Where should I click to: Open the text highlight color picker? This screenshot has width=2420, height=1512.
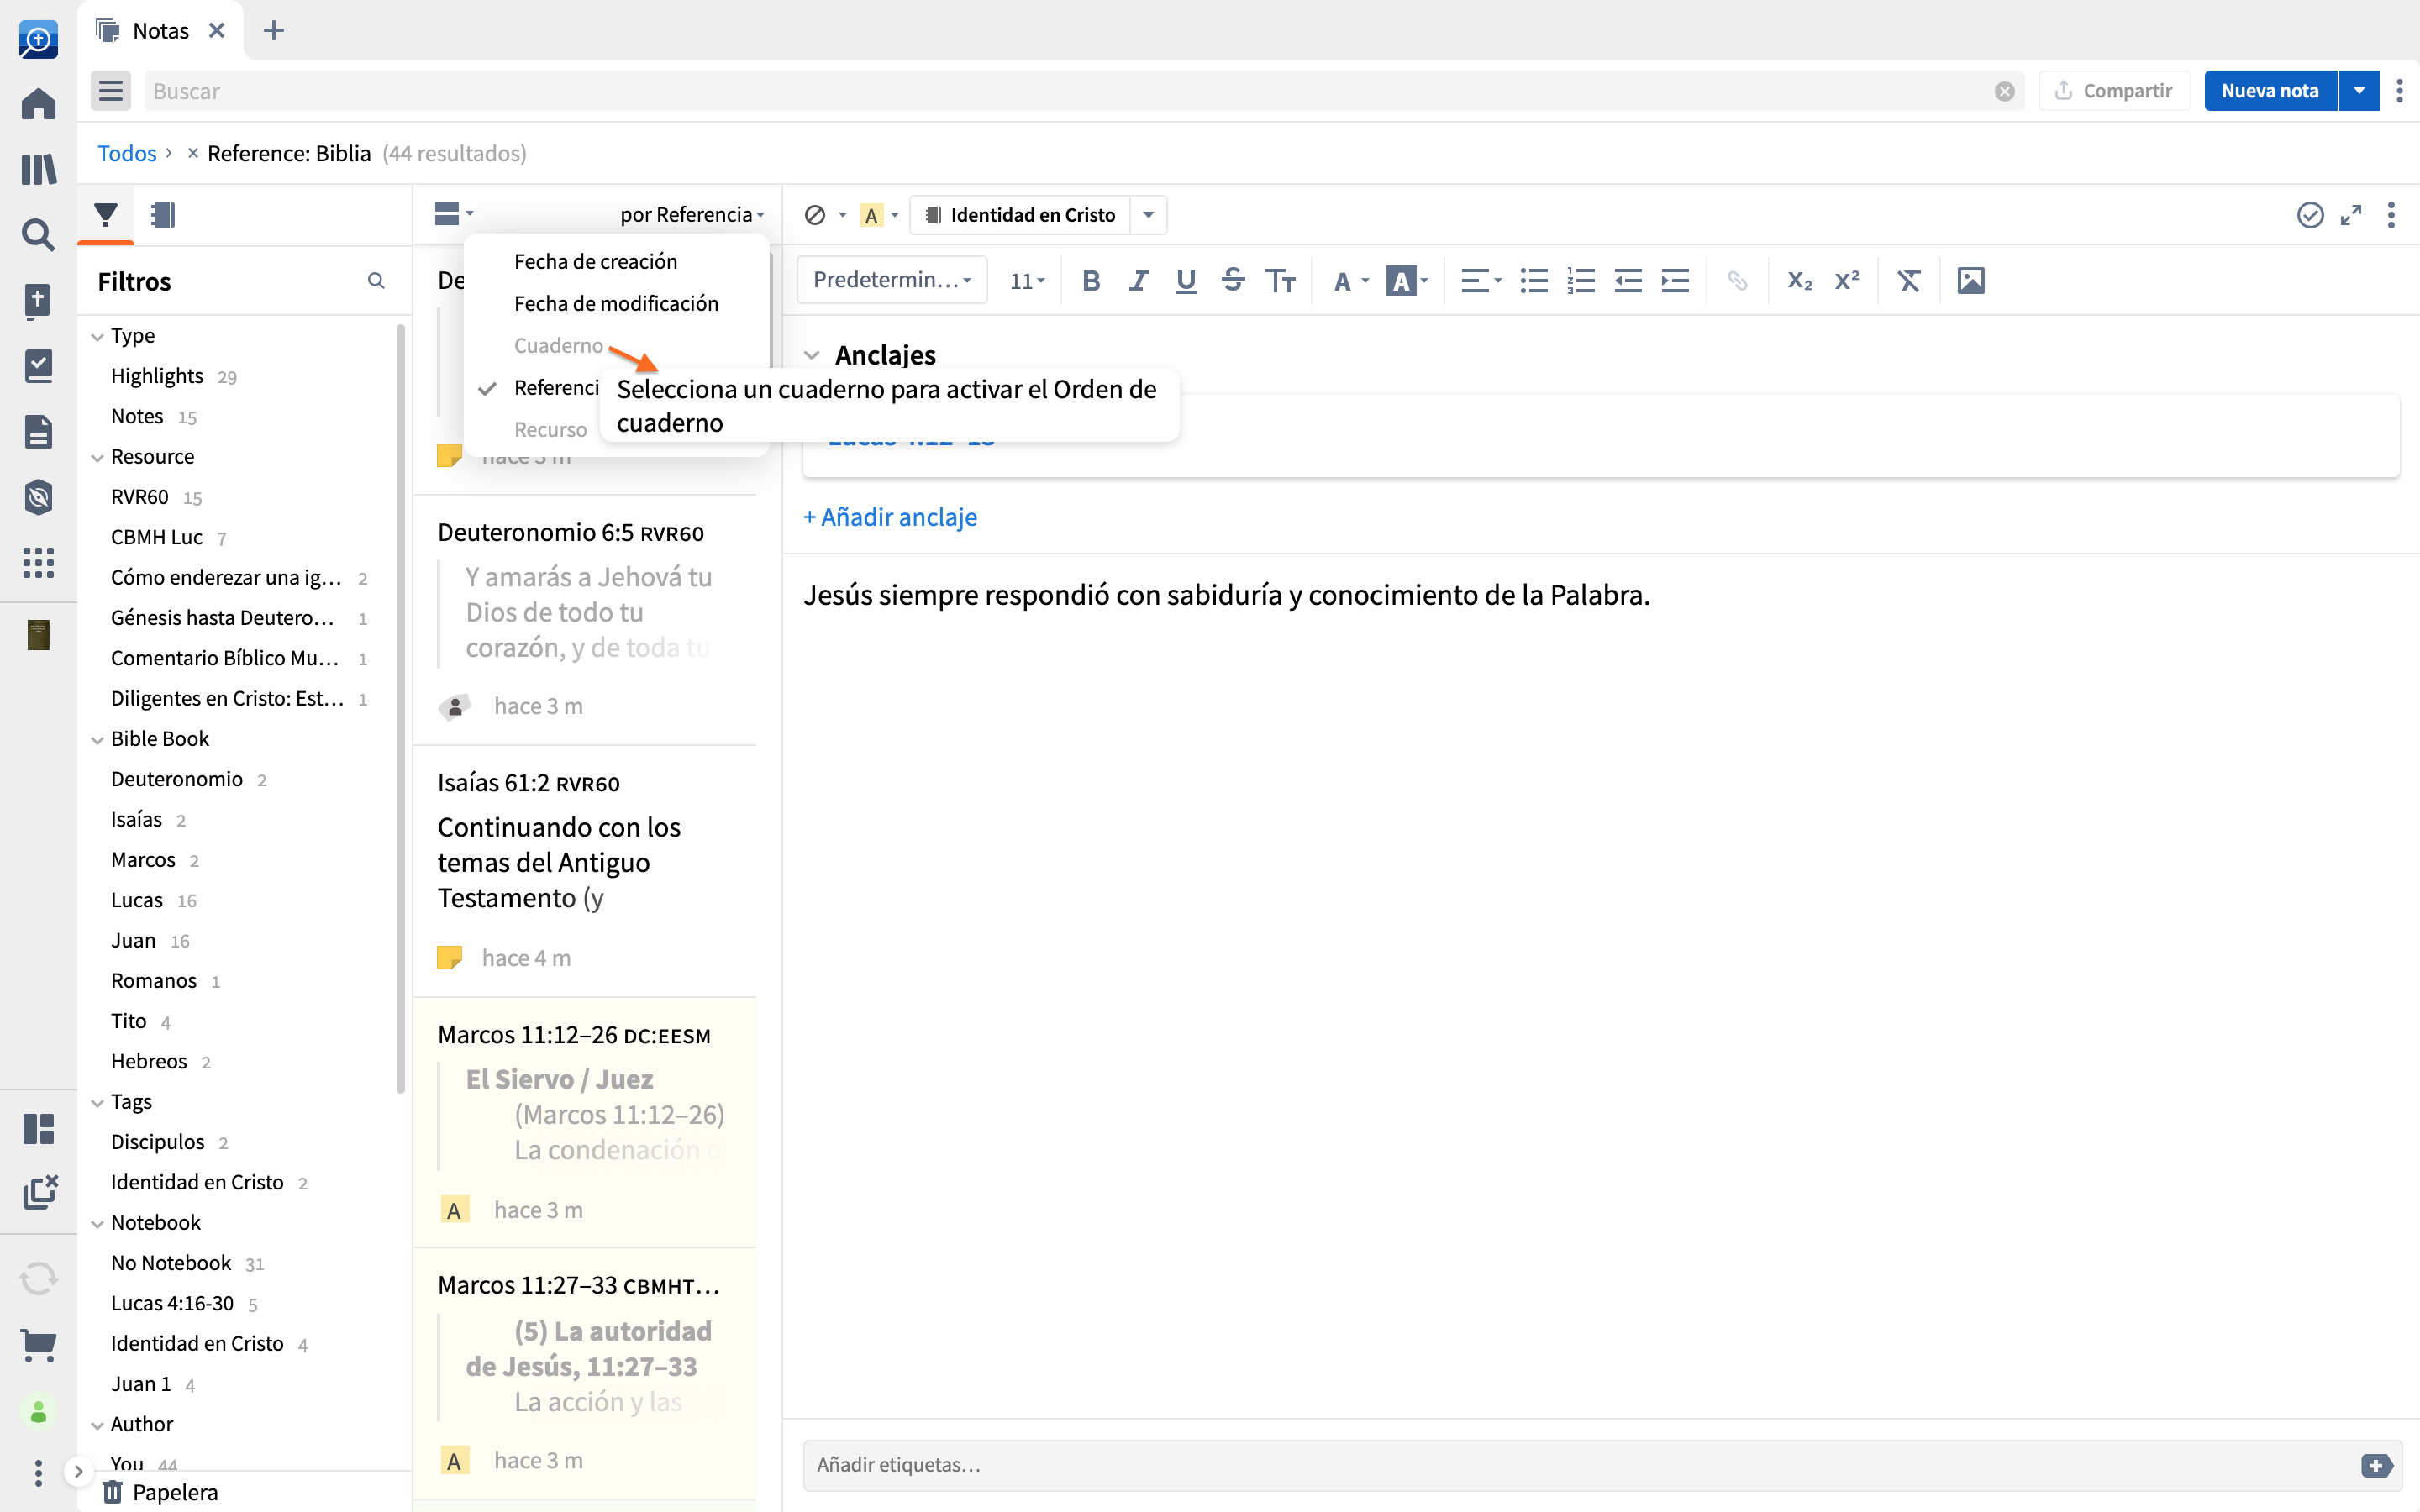[1406, 281]
